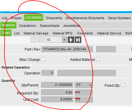
Task: Open the Serial Numbers tab
Action: click(x=119, y=18)
